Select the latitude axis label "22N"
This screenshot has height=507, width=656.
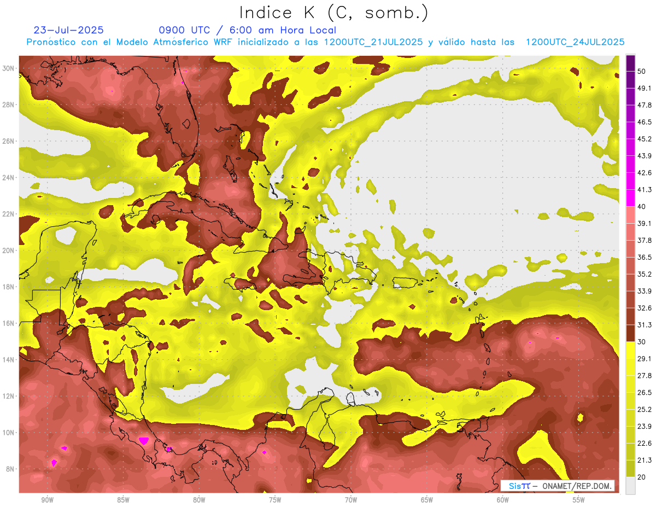coord(8,214)
